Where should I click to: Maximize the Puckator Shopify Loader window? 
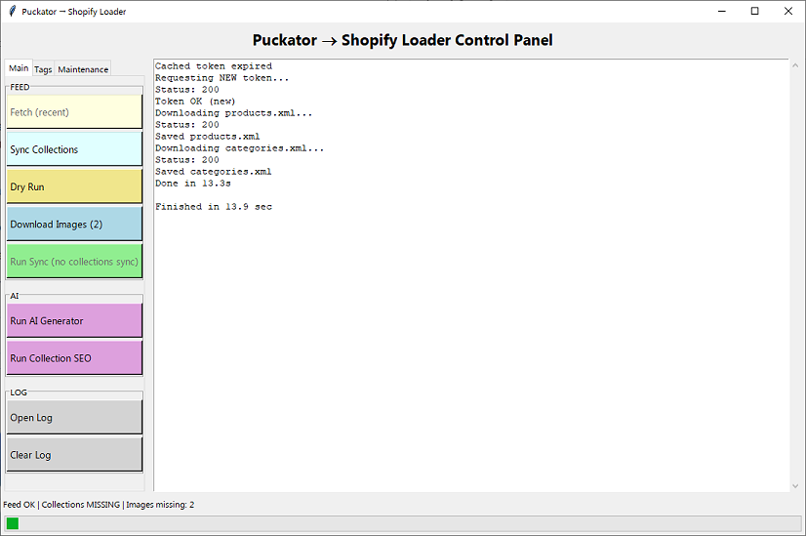[754, 12]
